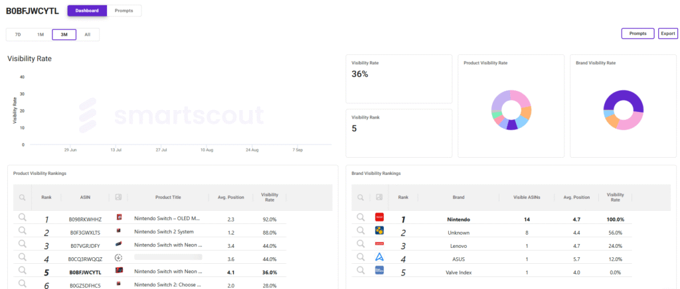Viewport: 680px width, 289px height.
Task: Select the 3M time range
Action: click(64, 34)
